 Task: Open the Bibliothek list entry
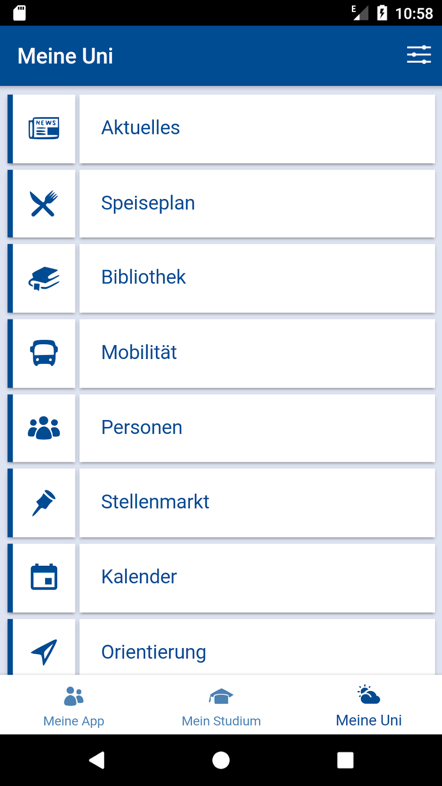(x=257, y=278)
